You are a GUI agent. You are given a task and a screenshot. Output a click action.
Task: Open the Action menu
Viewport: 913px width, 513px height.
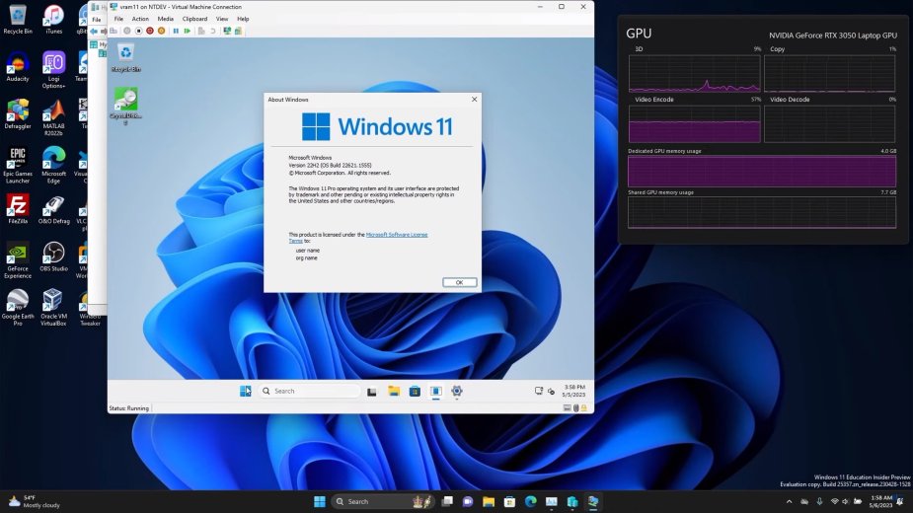(140, 19)
